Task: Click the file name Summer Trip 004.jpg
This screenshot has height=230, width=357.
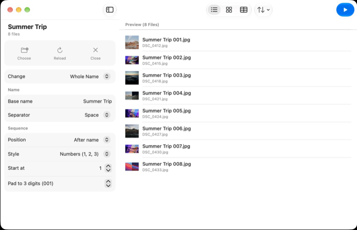Action: [x=166, y=93]
